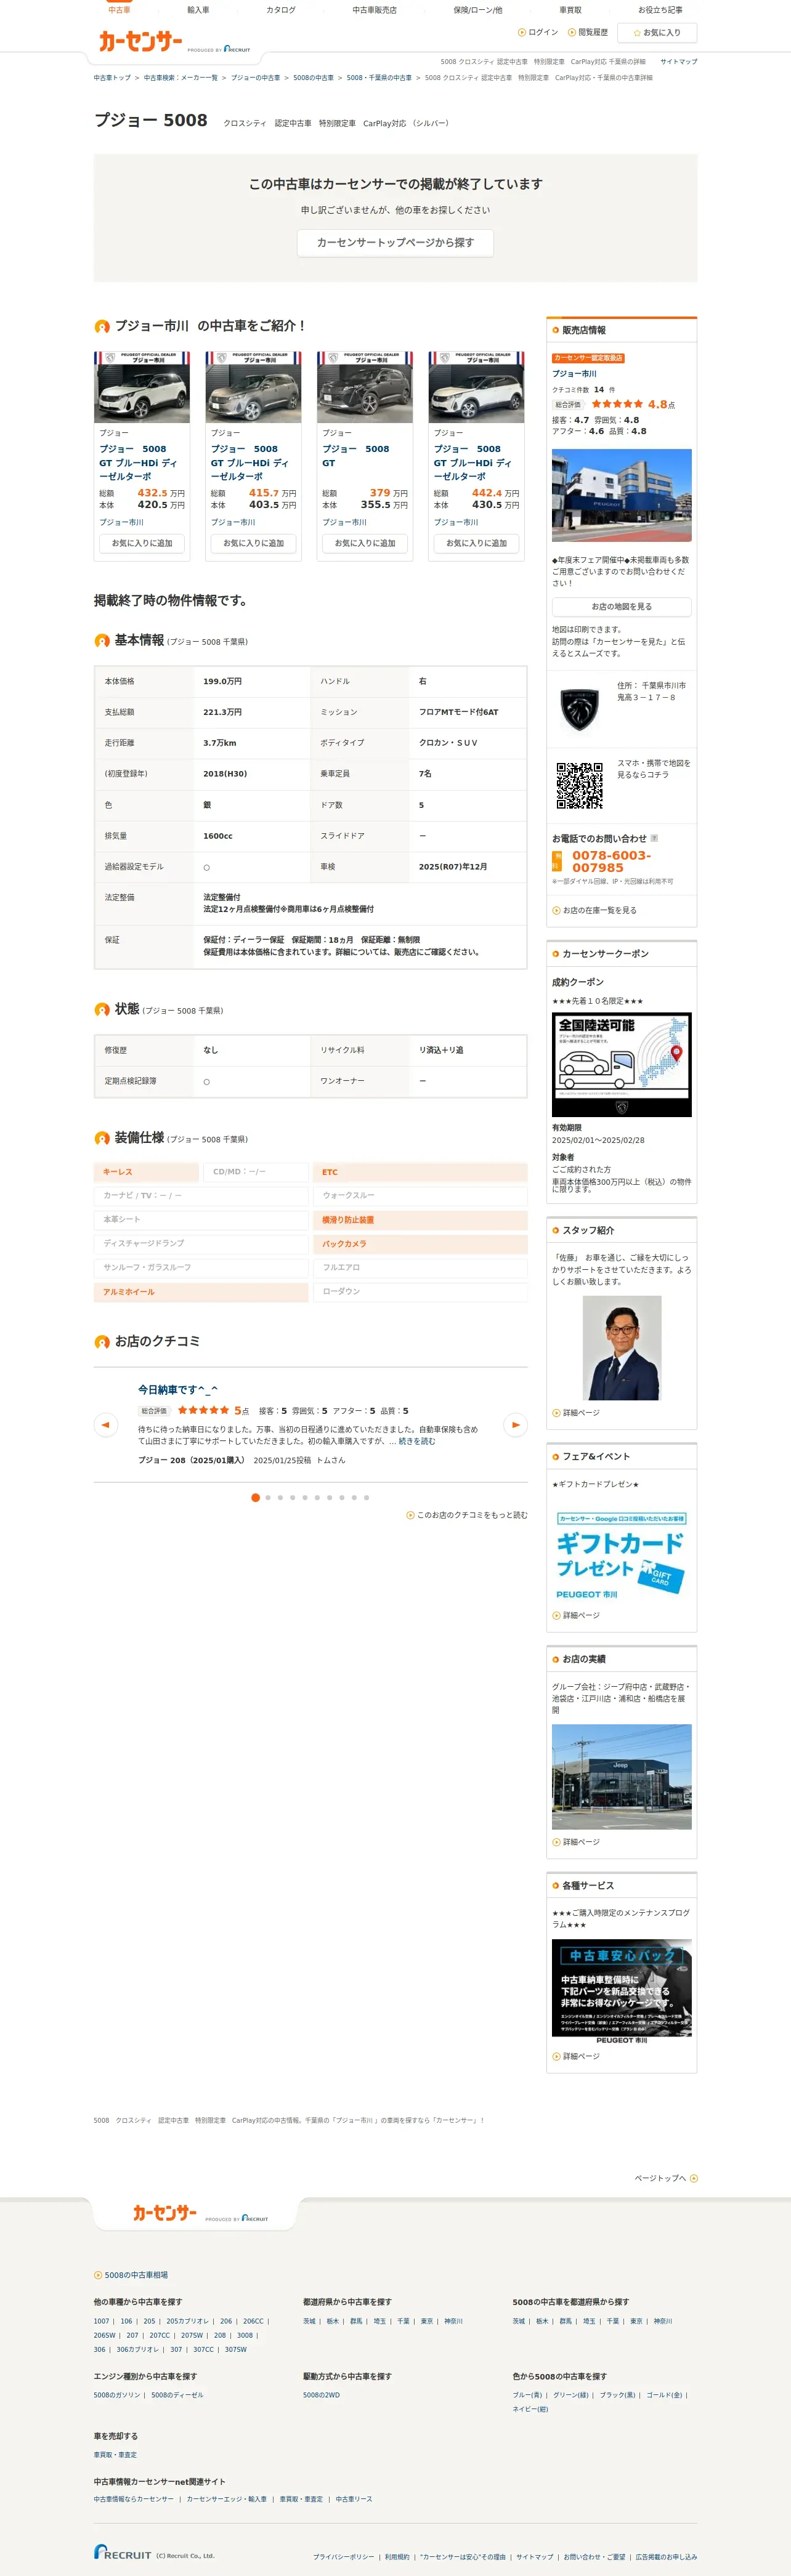Open the 今日納車です review title
Viewport: 791px width, 2576px height.
point(178,1390)
